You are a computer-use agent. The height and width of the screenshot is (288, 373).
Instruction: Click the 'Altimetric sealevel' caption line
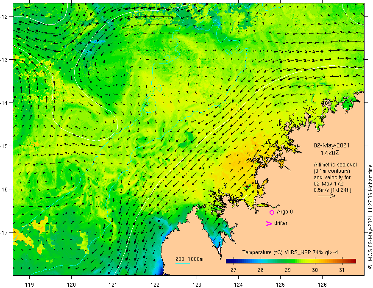pyautogui.click(x=335, y=165)
